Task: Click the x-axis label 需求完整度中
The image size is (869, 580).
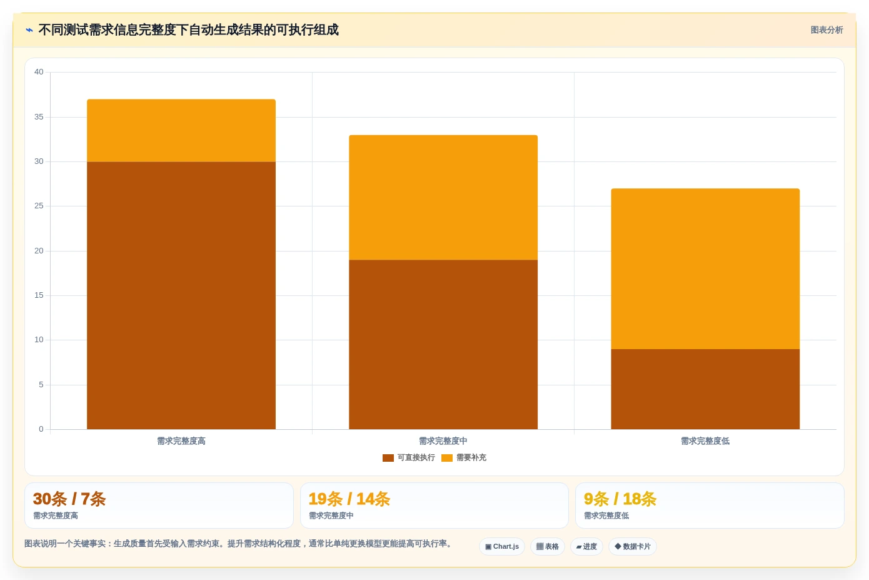Action: 443,441
